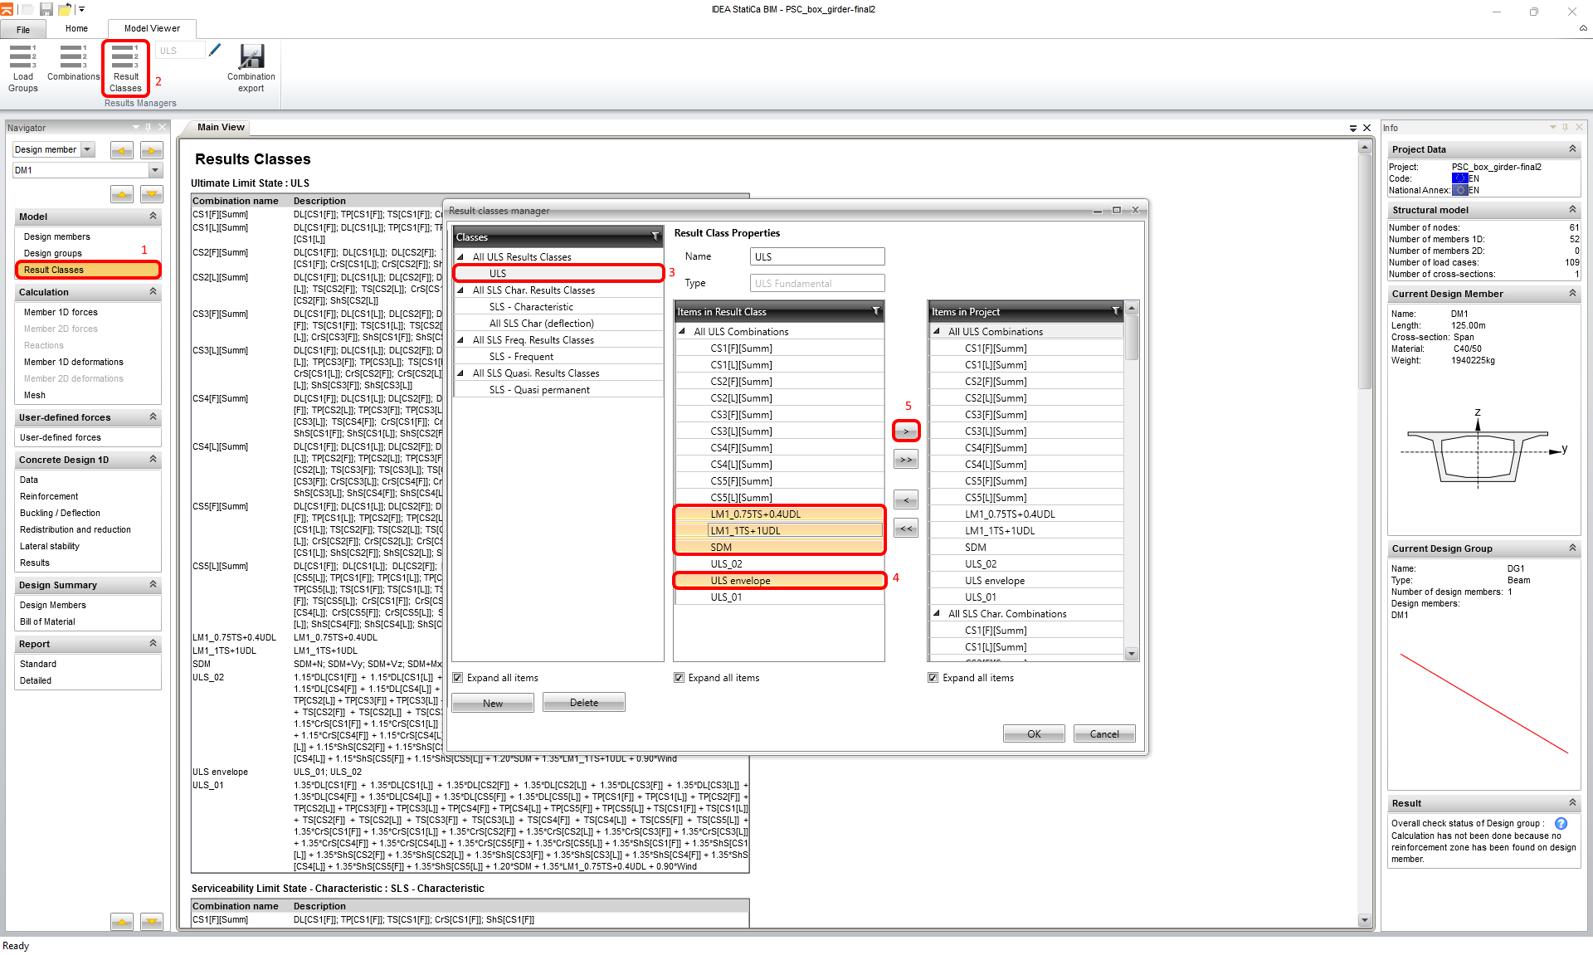Toggle Expand all items under Result Class list
The width and height of the screenshot is (1593, 955).
click(x=680, y=678)
